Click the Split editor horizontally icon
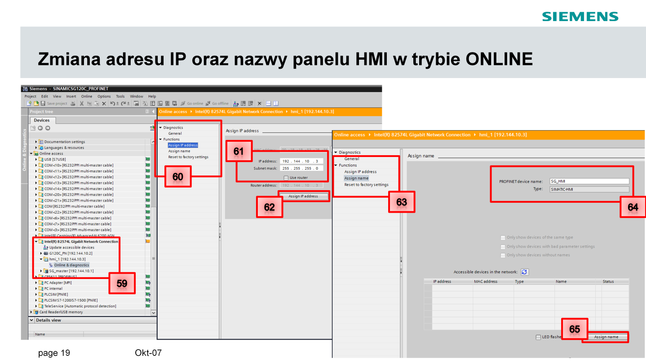This screenshot has width=646, height=363. pyautogui.click(x=269, y=104)
